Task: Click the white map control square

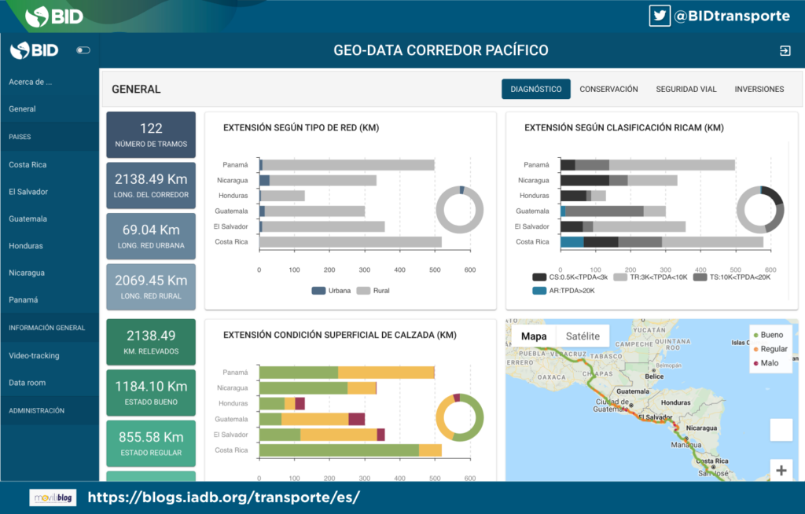Action: [781, 430]
